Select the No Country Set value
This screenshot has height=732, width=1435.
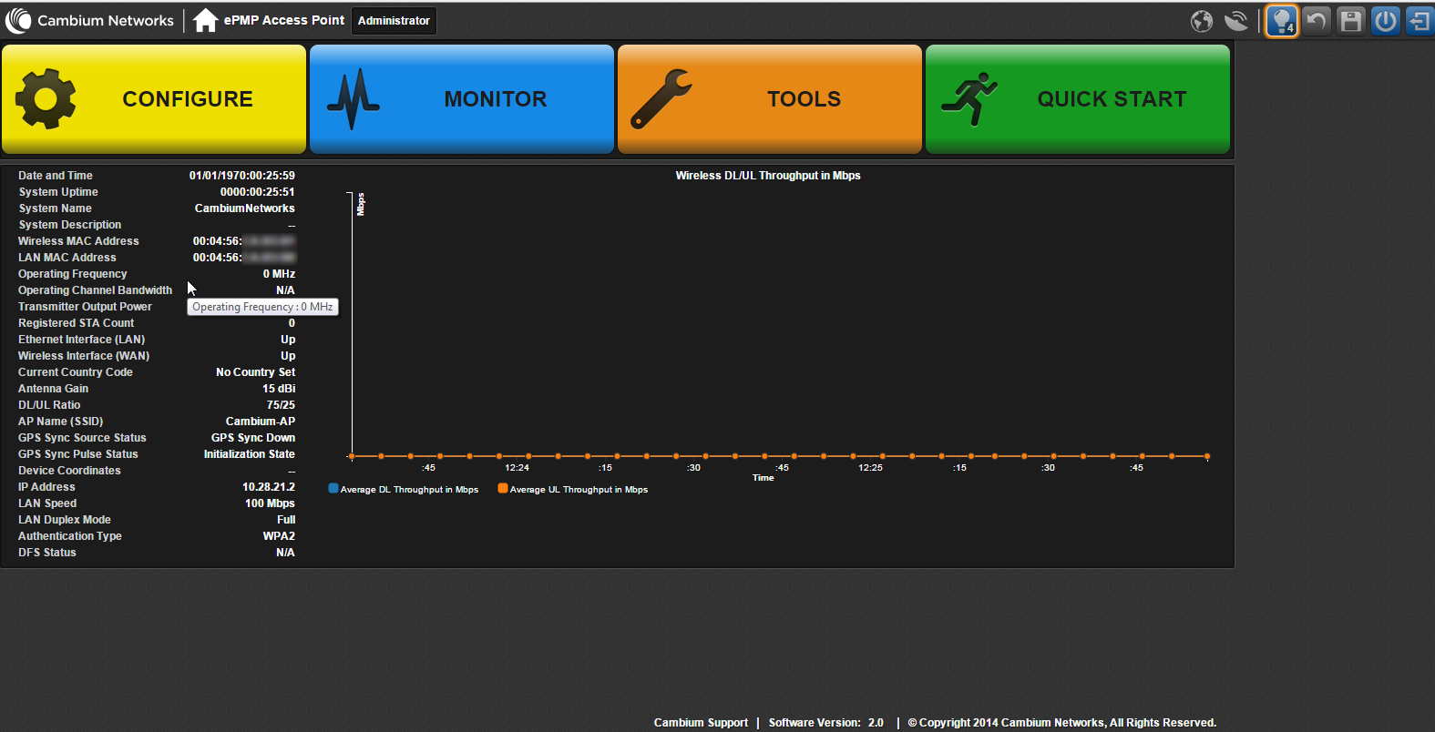tap(256, 372)
